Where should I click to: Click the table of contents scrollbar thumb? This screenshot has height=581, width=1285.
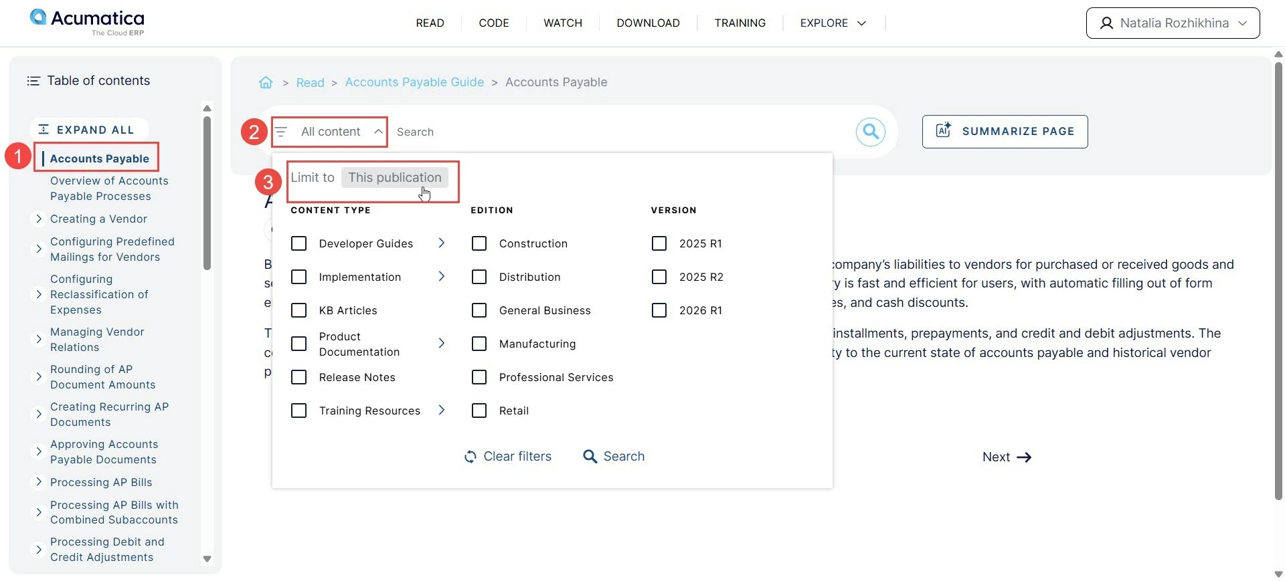click(x=207, y=193)
